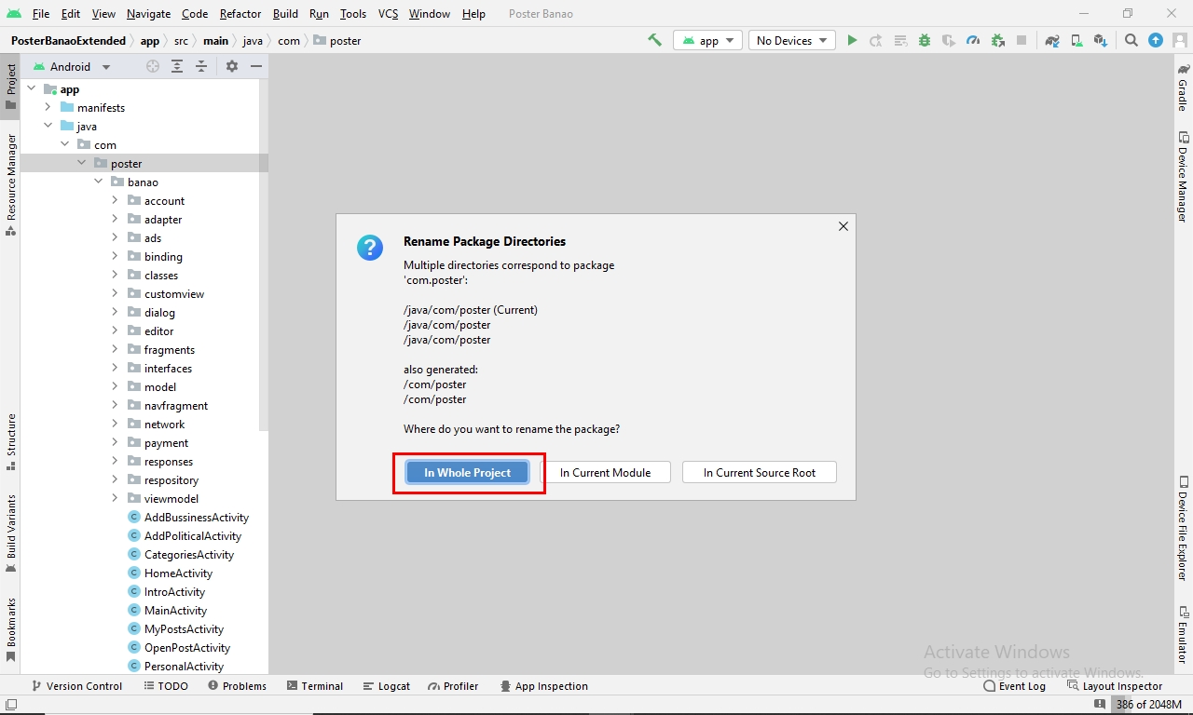Toggle the Build Variants tool window
This screenshot has height=715, width=1193.
11,532
